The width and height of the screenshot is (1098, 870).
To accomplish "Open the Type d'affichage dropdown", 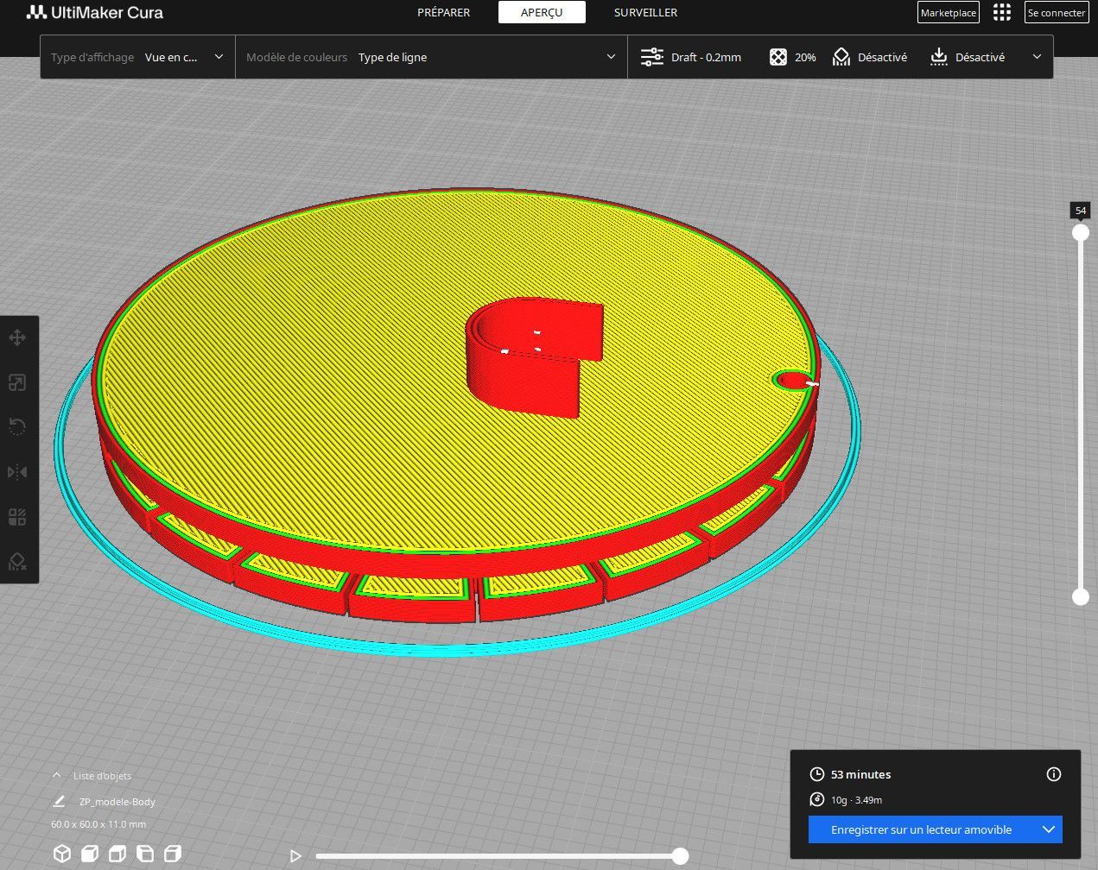I will click(137, 57).
